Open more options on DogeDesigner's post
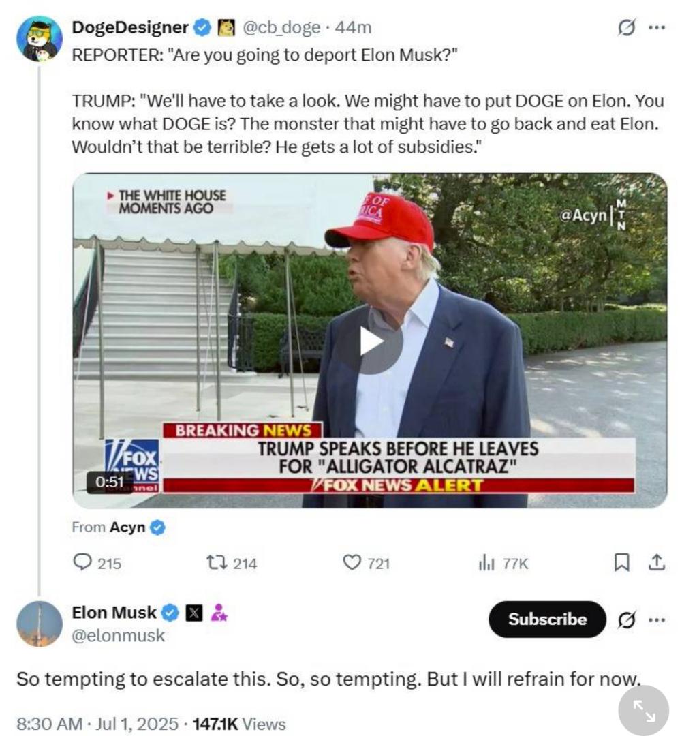This screenshot has width=682, height=736. click(657, 27)
